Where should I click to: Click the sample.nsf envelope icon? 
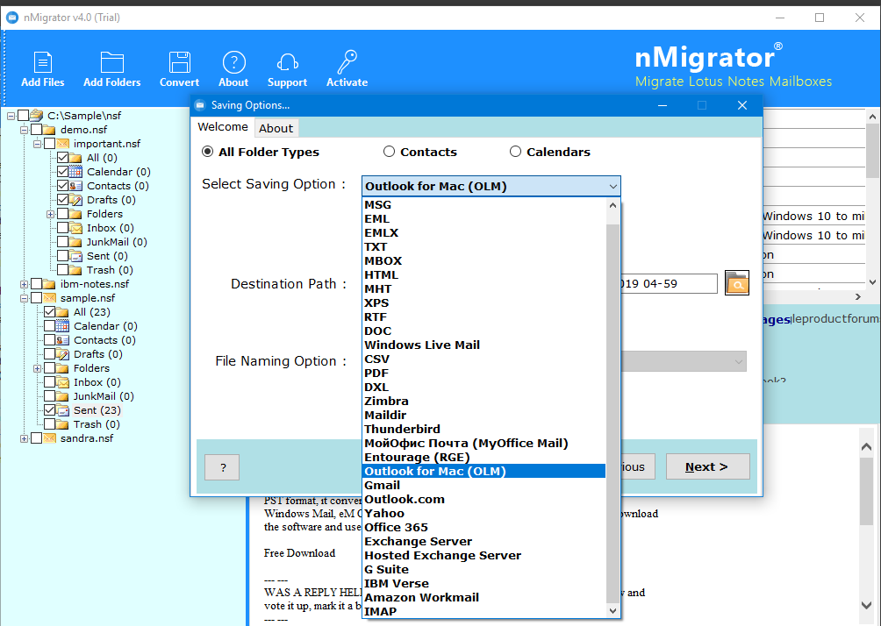point(50,298)
